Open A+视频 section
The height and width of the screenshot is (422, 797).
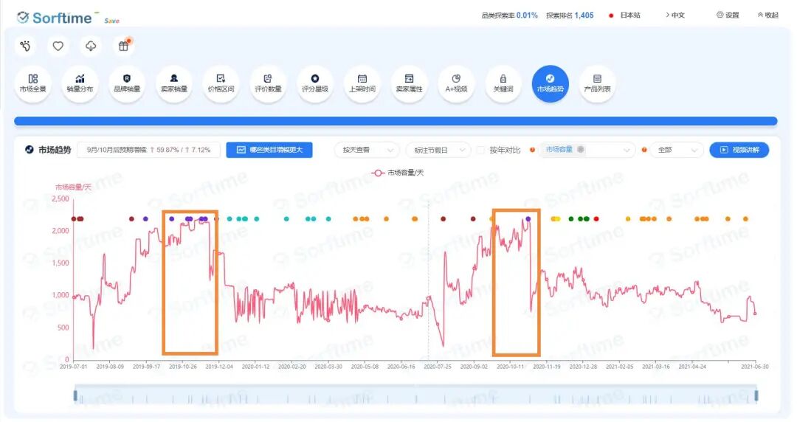(x=456, y=84)
